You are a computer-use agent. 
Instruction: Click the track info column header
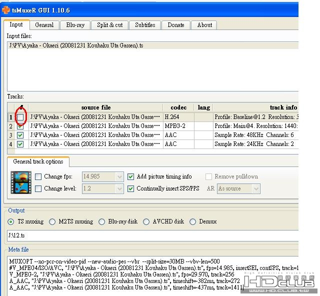(256, 107)
